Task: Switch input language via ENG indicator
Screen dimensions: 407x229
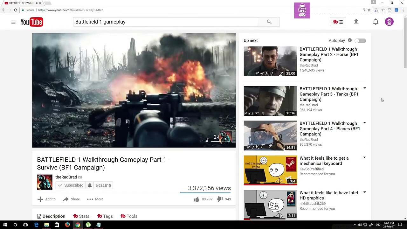Action: coord(378,225)
